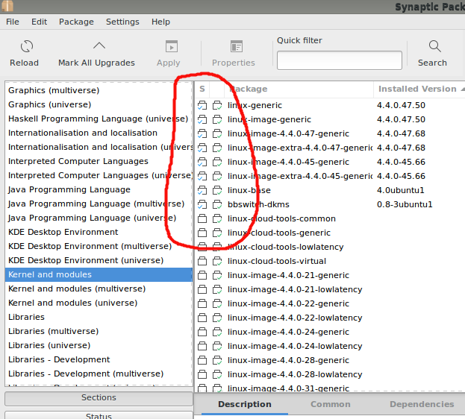Click the Properties toolbar icon
The height and width of the screenshot is (419, 465).
coord(237,46)
